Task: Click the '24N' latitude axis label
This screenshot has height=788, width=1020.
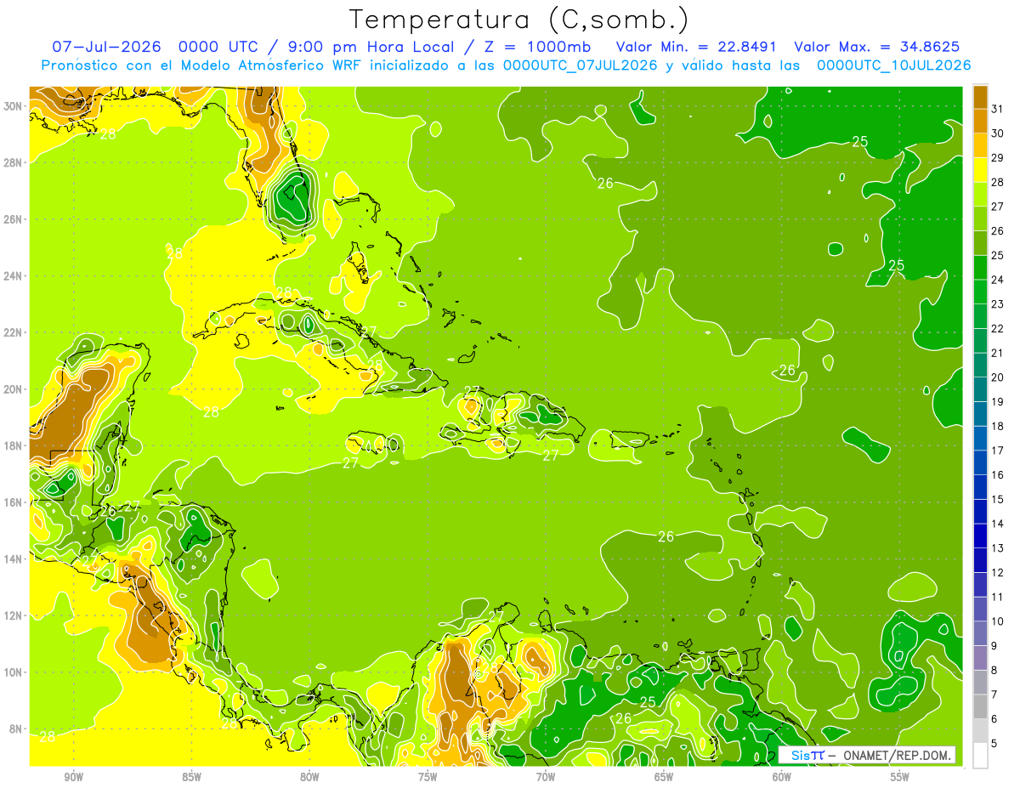Action: click(14, 276)
